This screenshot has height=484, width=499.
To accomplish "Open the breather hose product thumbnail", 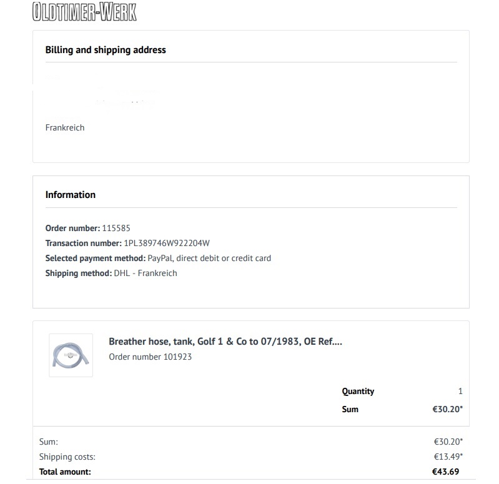I will [71, 355].
